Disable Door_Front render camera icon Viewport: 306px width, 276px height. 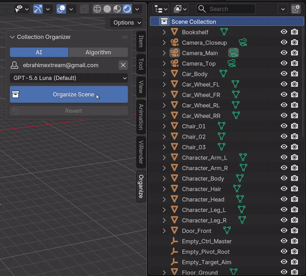pyautogui.click(x=294, y=231)
